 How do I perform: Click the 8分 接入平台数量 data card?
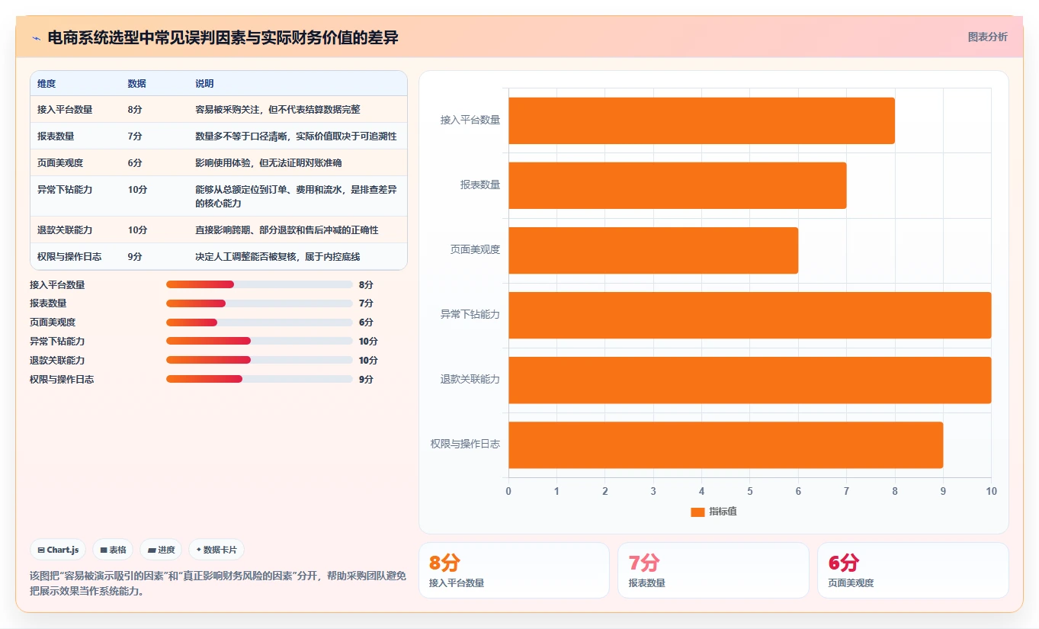(514, 570)
